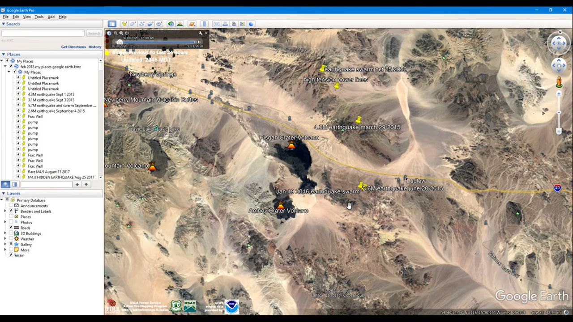Screen dimensions: 573x322
Task: Uncheck the Roads layer checkbox
Action: pos(11,228)
